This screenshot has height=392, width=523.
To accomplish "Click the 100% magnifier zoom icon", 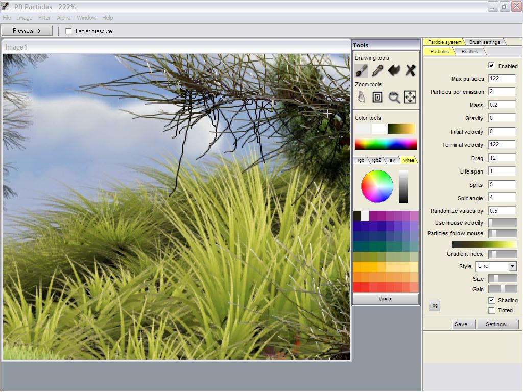I will click(x=394, y=97).
